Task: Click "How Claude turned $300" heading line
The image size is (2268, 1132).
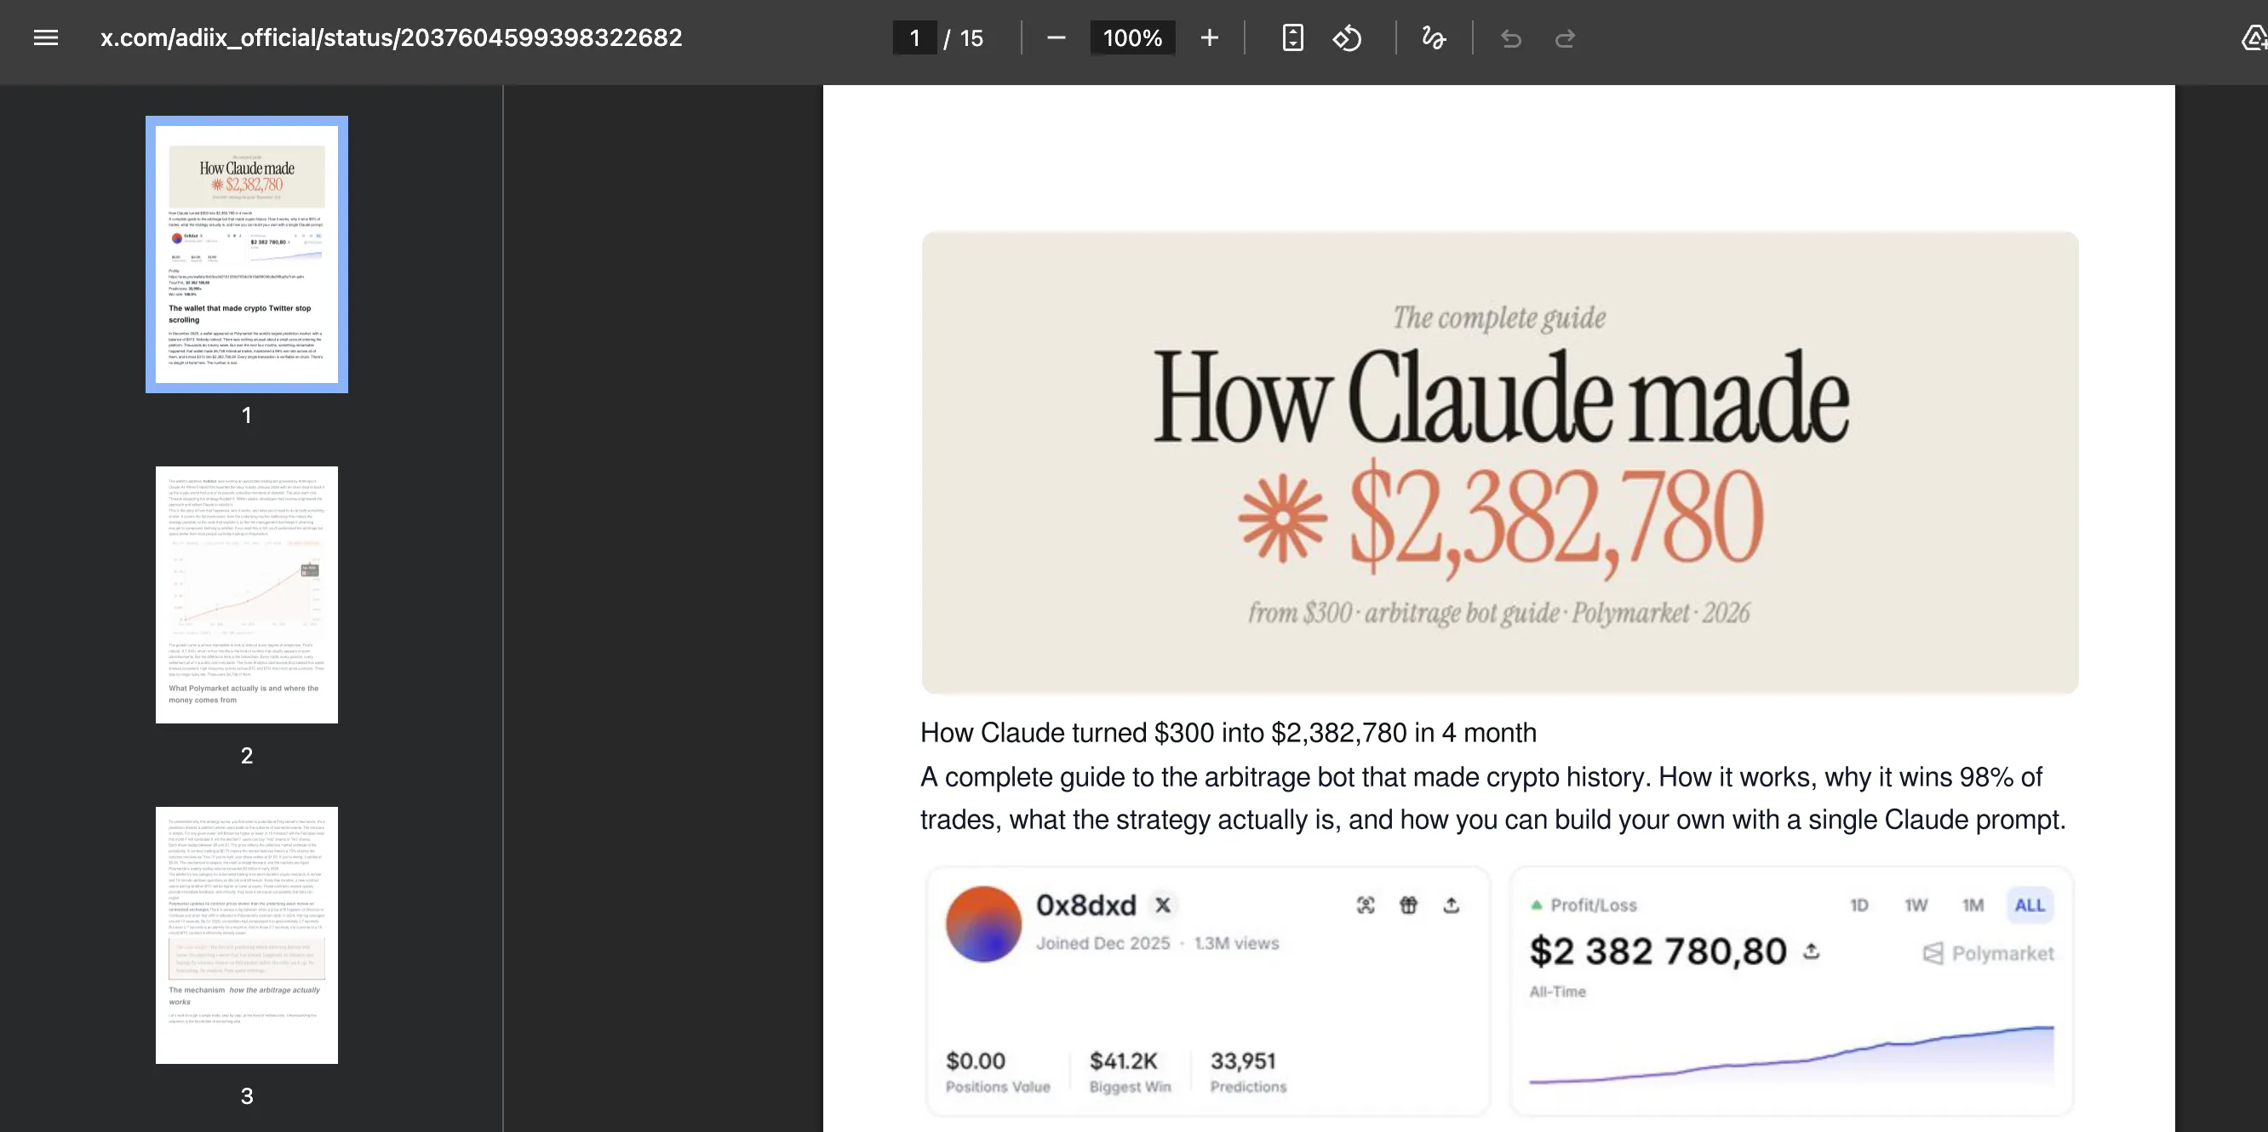Action: 1228,732
